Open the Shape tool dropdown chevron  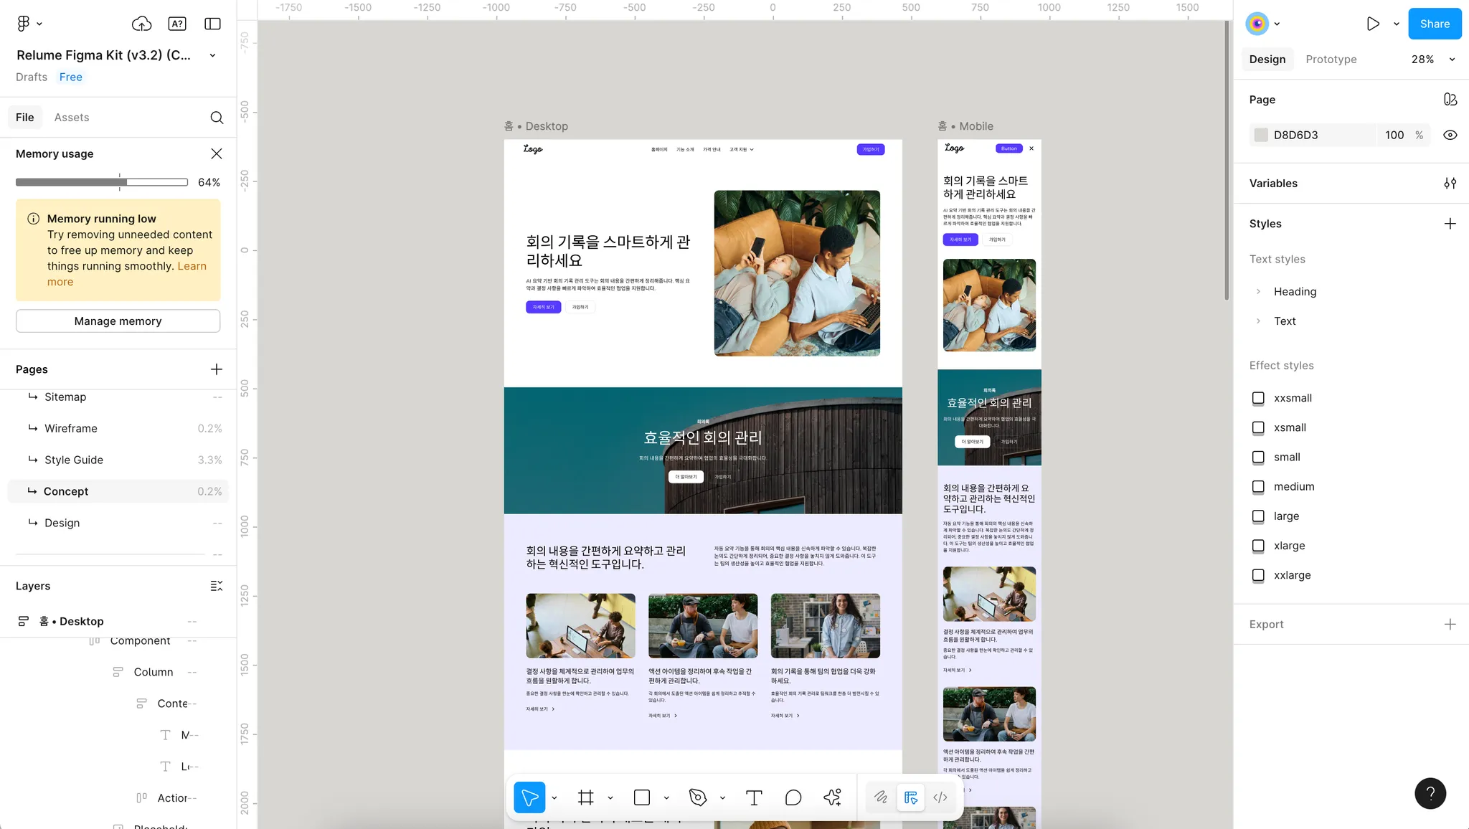(666, 797)
